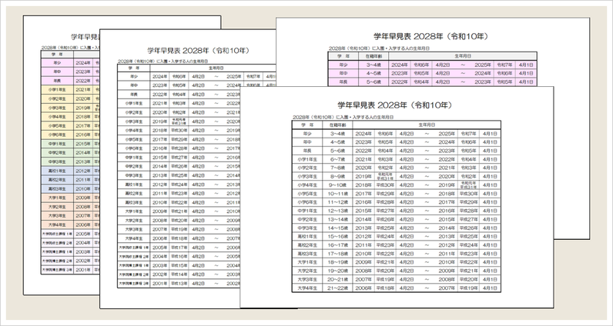Click 年少 in the front sheet

click(x=307, y=134)
